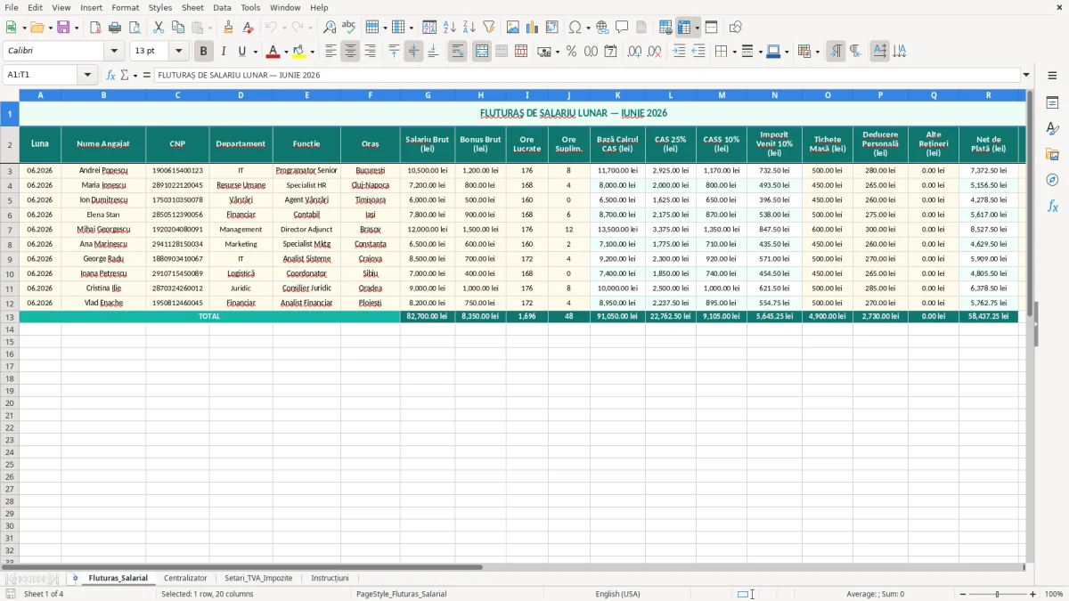Click the Cut scissors icon
Viewport: 1069px width, 601px height.
click(x=159, y=28)
